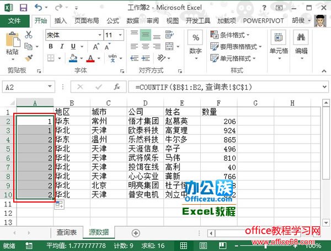Switch to Page Layout view icon
The image size is (331, 251).
click(x=203, y=245)
